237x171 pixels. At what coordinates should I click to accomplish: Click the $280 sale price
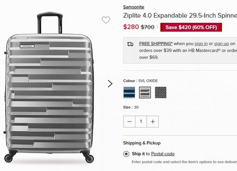click(131, 27)
